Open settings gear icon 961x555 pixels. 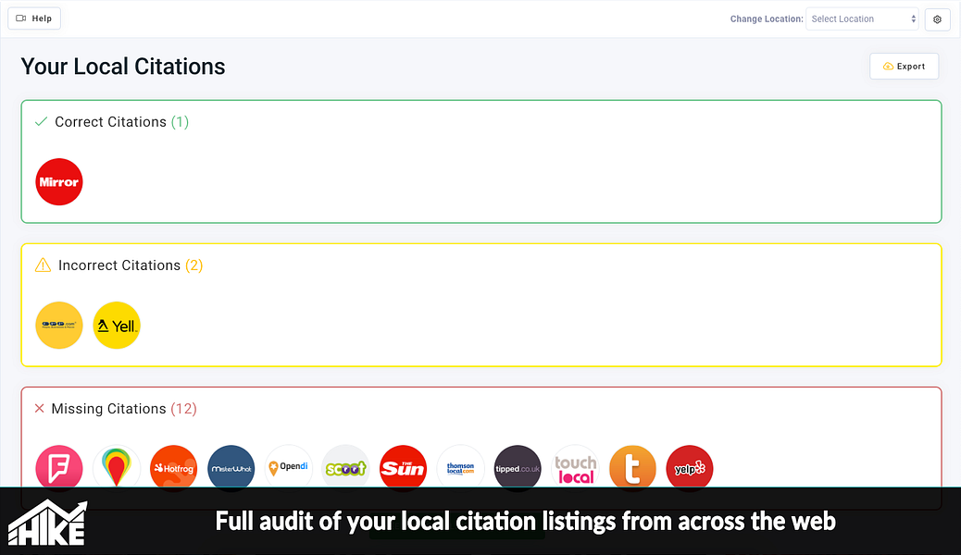tap(937, 19)
